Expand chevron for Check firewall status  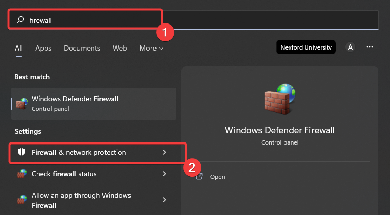164,174
